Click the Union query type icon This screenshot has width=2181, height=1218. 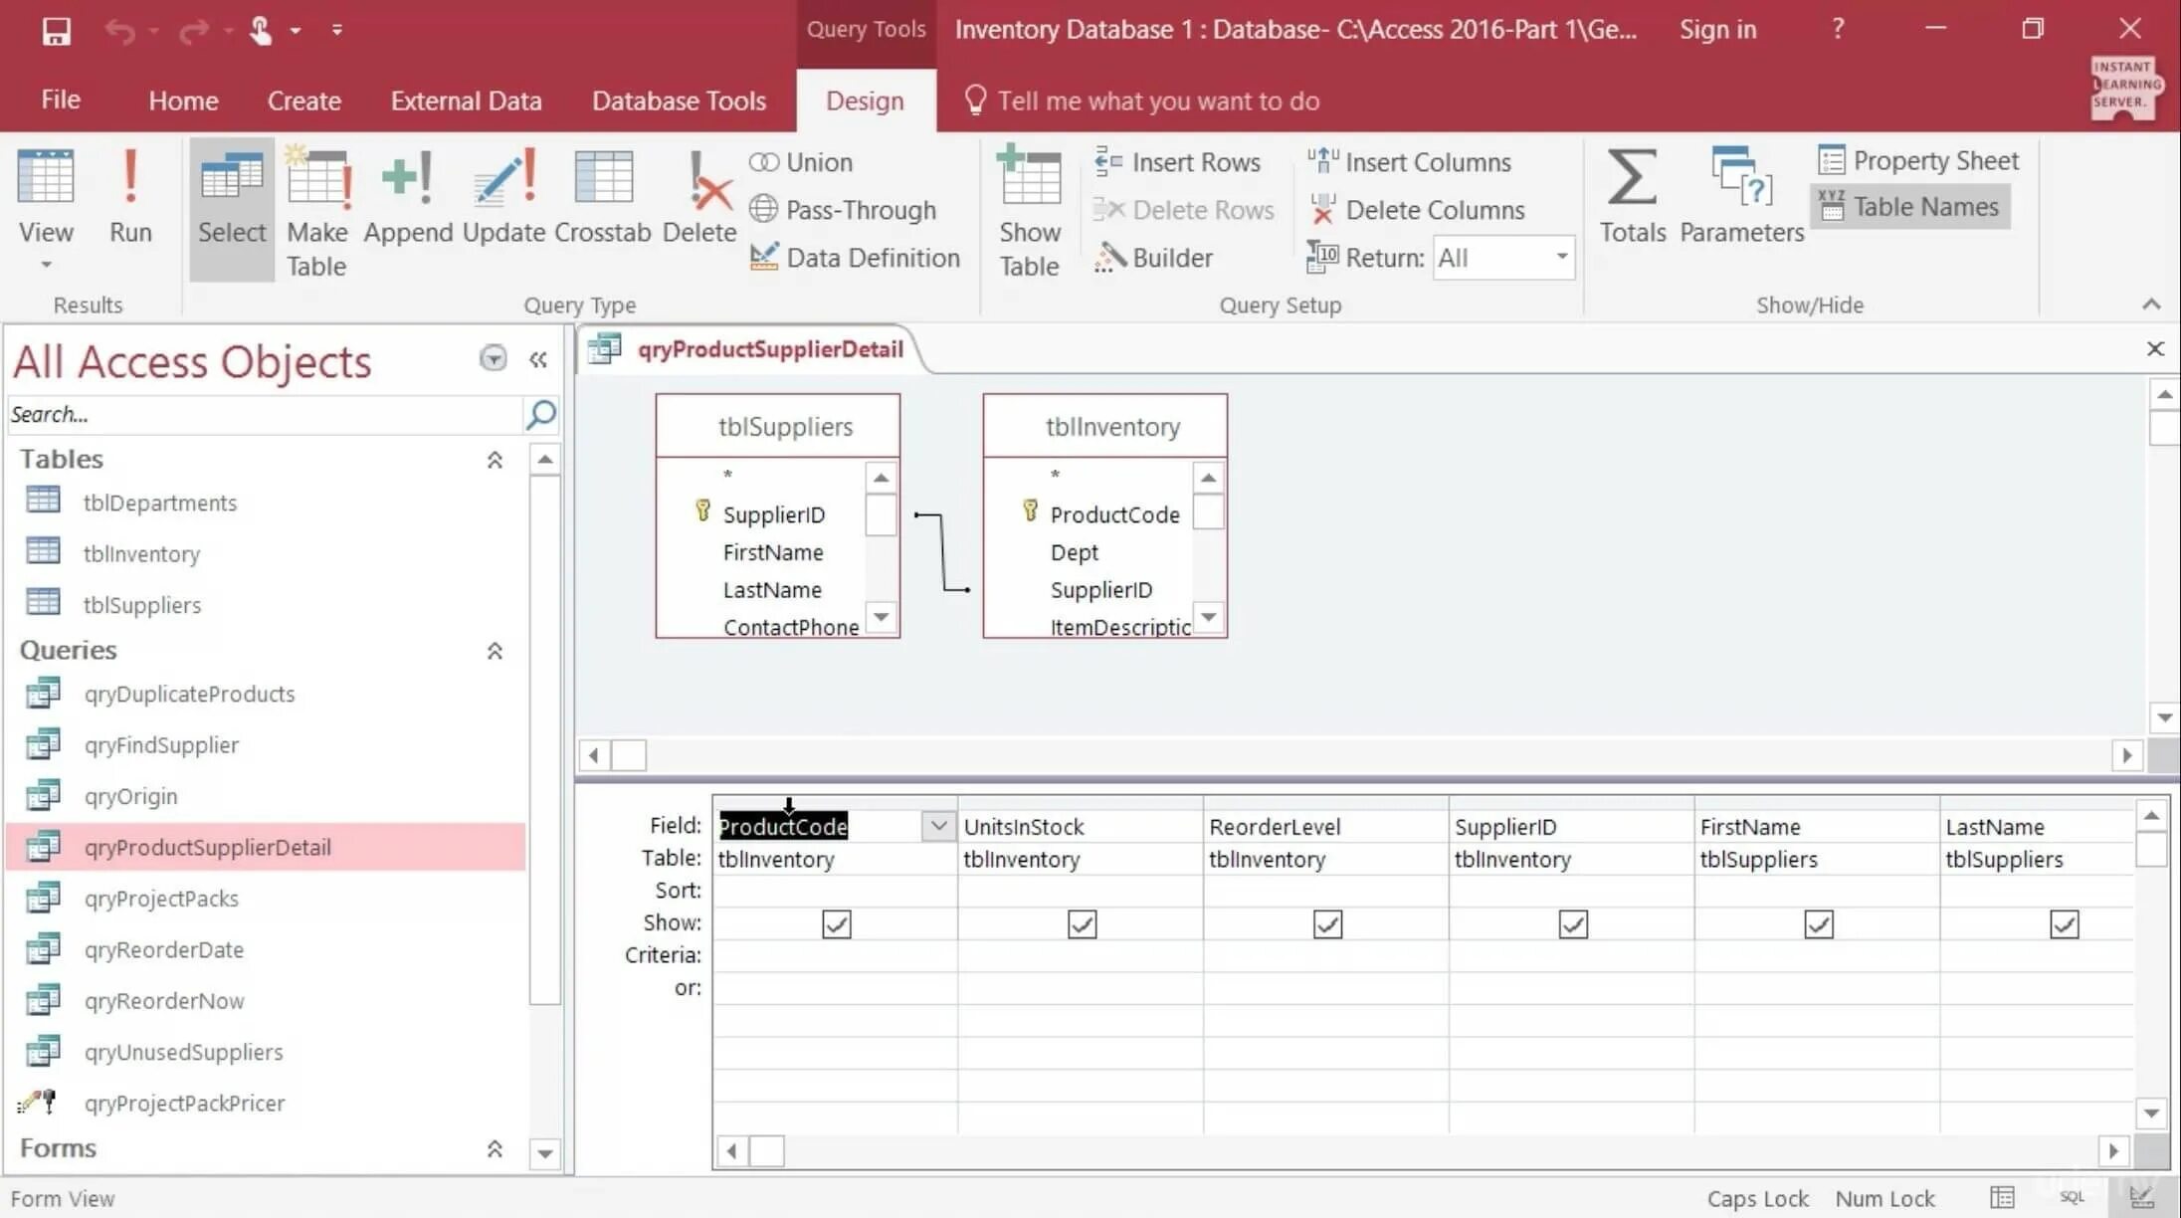pyautogui.click(x=765, y=160)
